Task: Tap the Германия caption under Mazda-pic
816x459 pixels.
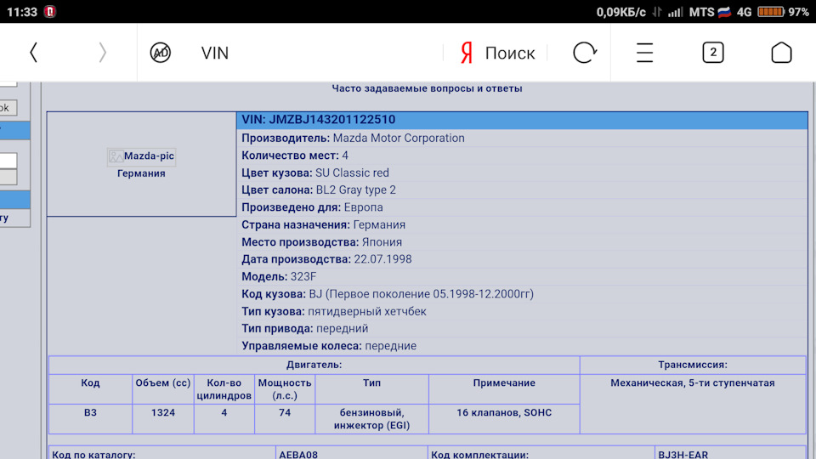Action: click(141, 173)
